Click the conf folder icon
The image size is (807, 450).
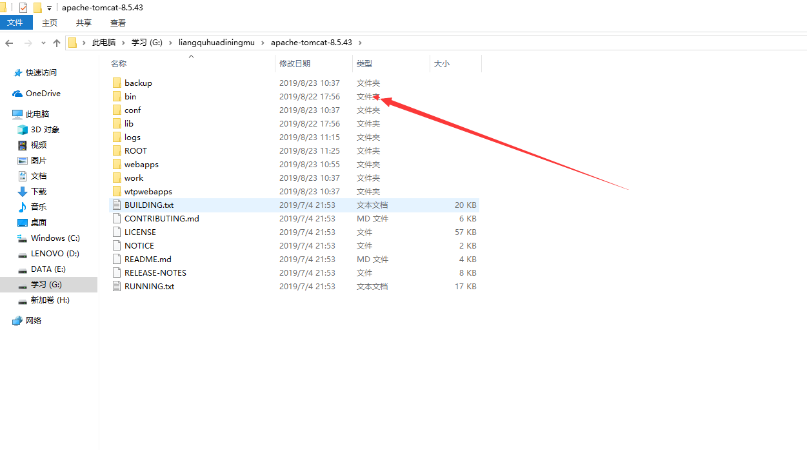117,110
